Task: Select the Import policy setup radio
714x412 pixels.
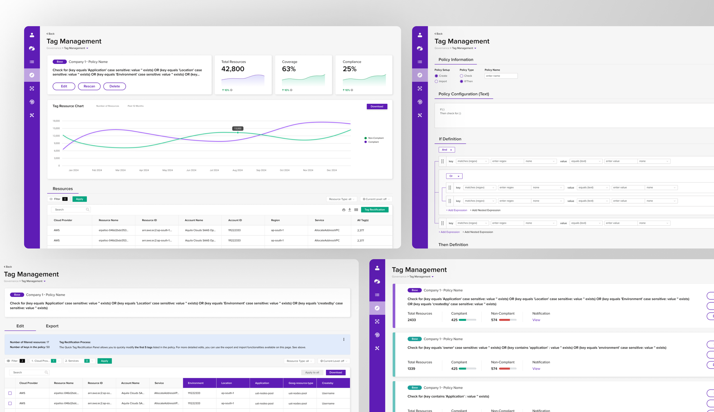Action: tap(436, 81)
